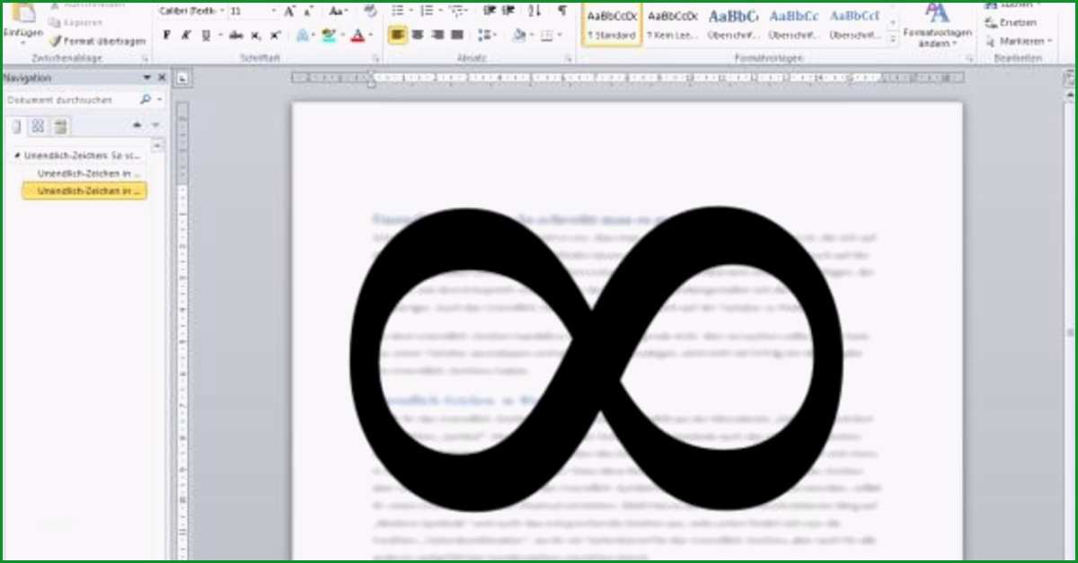Align text left
Viewport: 1078px width, 563px height.
pos(397,35)
